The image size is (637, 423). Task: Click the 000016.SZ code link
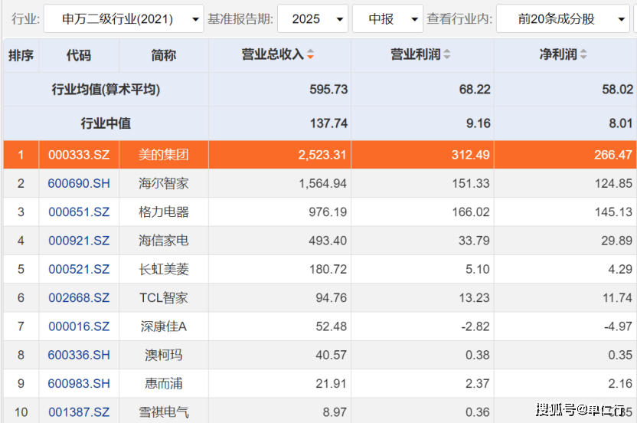click(x=79, y=326)
